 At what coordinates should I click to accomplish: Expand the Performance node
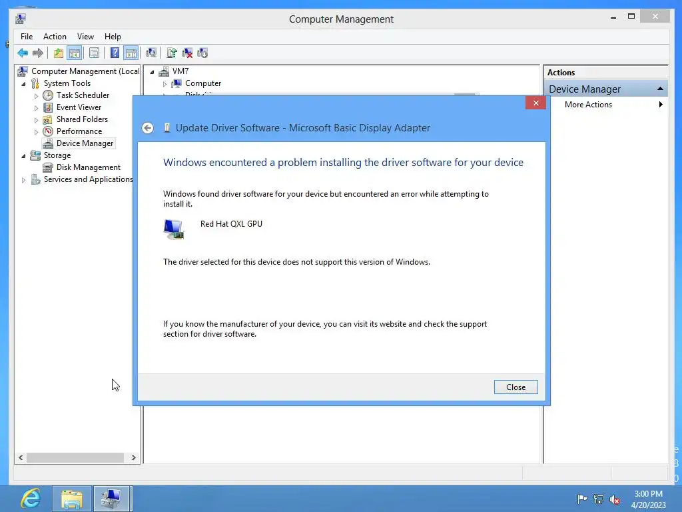coord(36,131)
